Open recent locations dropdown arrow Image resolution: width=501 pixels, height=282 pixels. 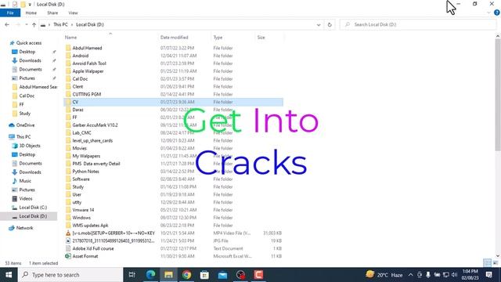(x=26, y=24)
